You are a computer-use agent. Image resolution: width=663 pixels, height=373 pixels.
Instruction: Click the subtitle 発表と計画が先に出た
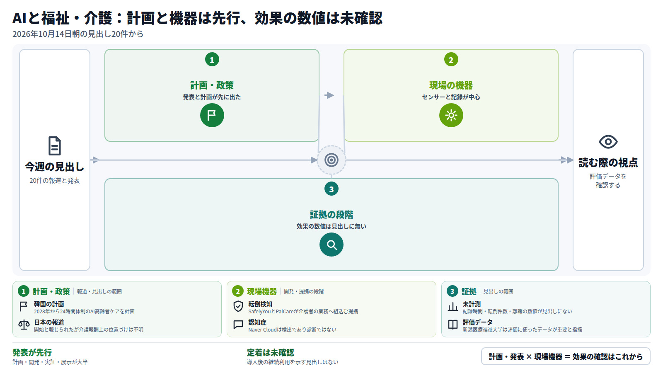coord(212,97)
